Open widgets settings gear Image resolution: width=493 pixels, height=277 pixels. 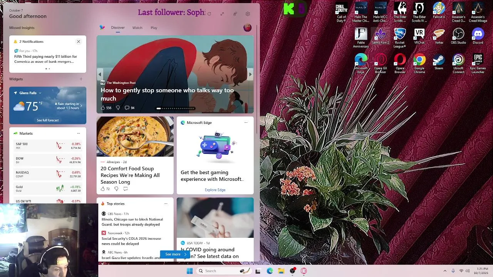(x=248, y=14)
